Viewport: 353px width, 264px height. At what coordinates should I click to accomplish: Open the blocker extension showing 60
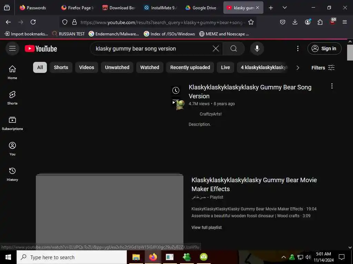(x=333, y=21)
